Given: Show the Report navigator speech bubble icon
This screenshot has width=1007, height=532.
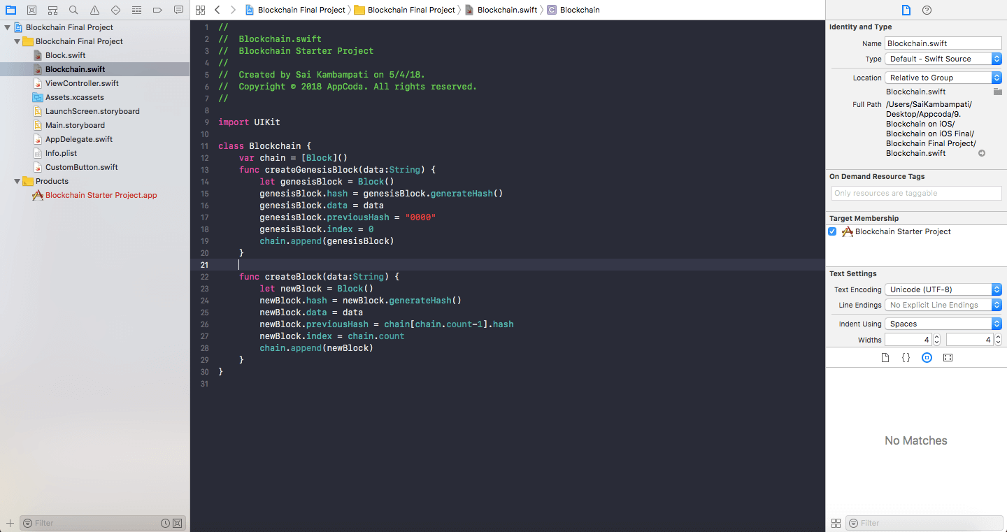Looking at the screenshot, I should 178,10.
